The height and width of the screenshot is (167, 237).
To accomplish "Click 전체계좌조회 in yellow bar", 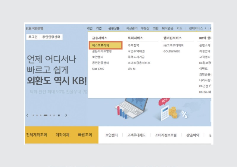I will point(37,135).
